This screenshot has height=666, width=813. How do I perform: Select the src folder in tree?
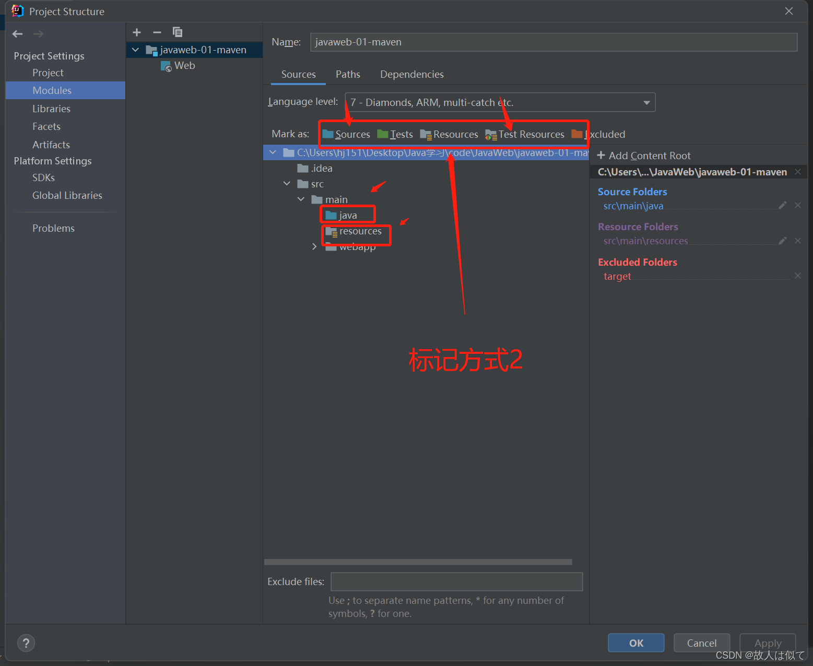point(310,184)
